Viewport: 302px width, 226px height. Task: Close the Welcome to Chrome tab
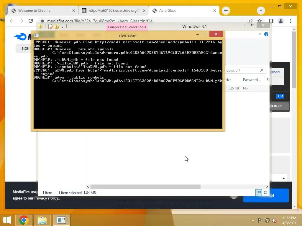pyautogui.click(x=73, y=11)
